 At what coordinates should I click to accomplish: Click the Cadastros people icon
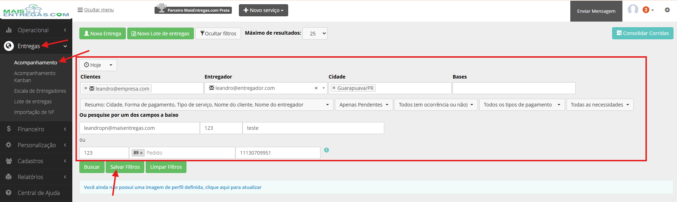pos(9,161)
